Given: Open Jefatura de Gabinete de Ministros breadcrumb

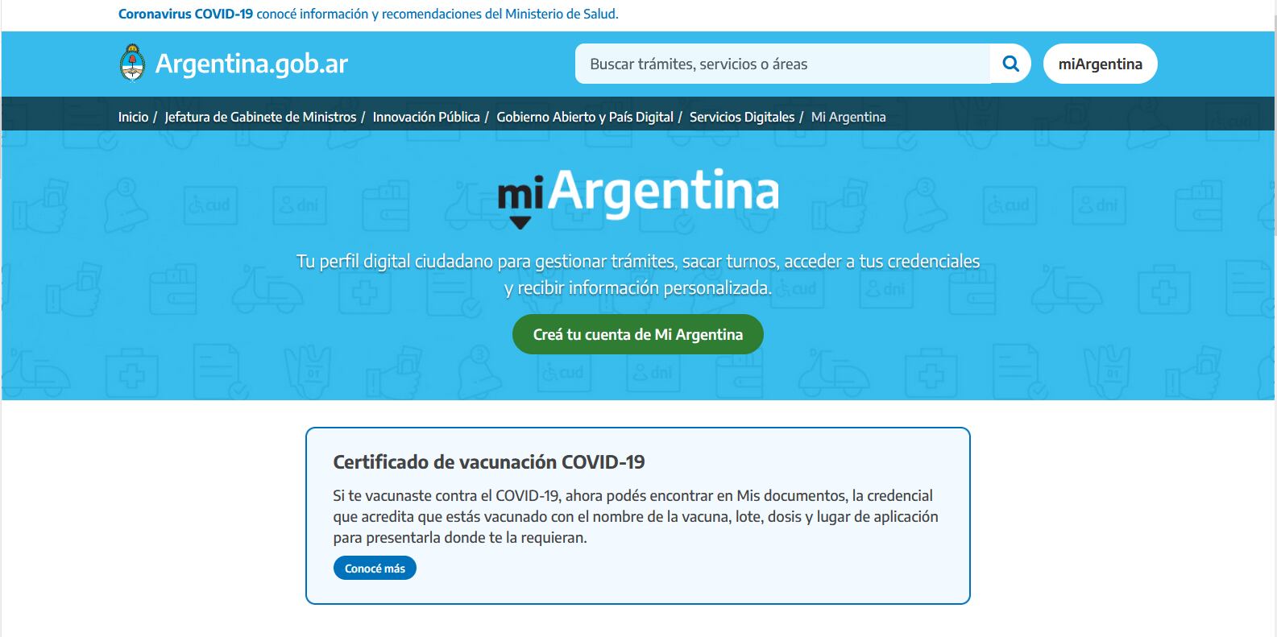Looking at the screenshot, I should pos(260,117).
